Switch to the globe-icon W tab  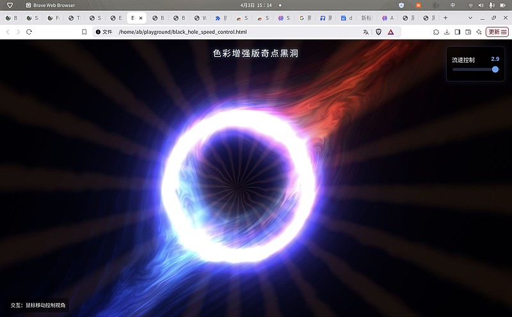point(200,19)
